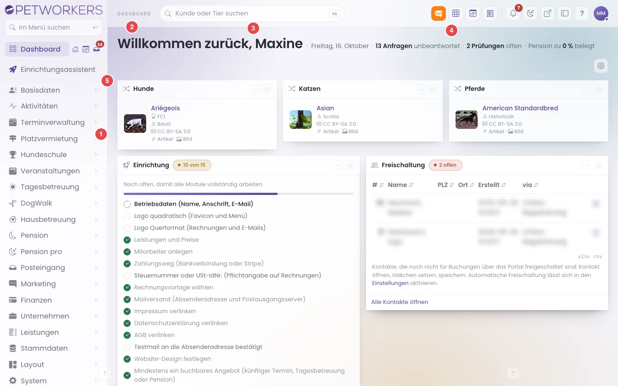Open notifications bell with badge 7
The width and height of the screenshot is (618, 386).
tap(513, 13)
